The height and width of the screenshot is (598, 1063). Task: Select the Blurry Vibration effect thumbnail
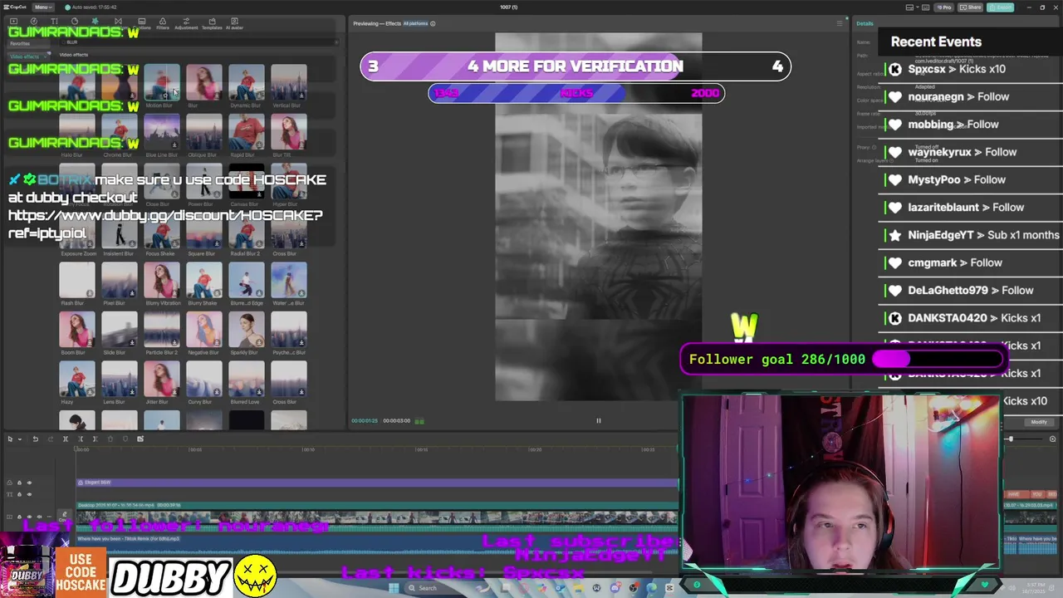(161, 280)
